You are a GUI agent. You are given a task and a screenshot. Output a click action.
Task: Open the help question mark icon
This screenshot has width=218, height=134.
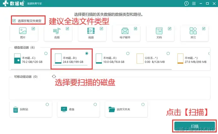click(187, 3)
